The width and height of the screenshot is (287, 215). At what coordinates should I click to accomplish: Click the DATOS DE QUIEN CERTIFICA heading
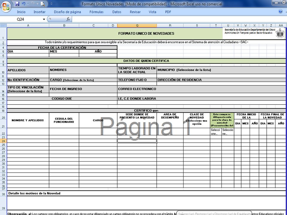click(146, 61)
